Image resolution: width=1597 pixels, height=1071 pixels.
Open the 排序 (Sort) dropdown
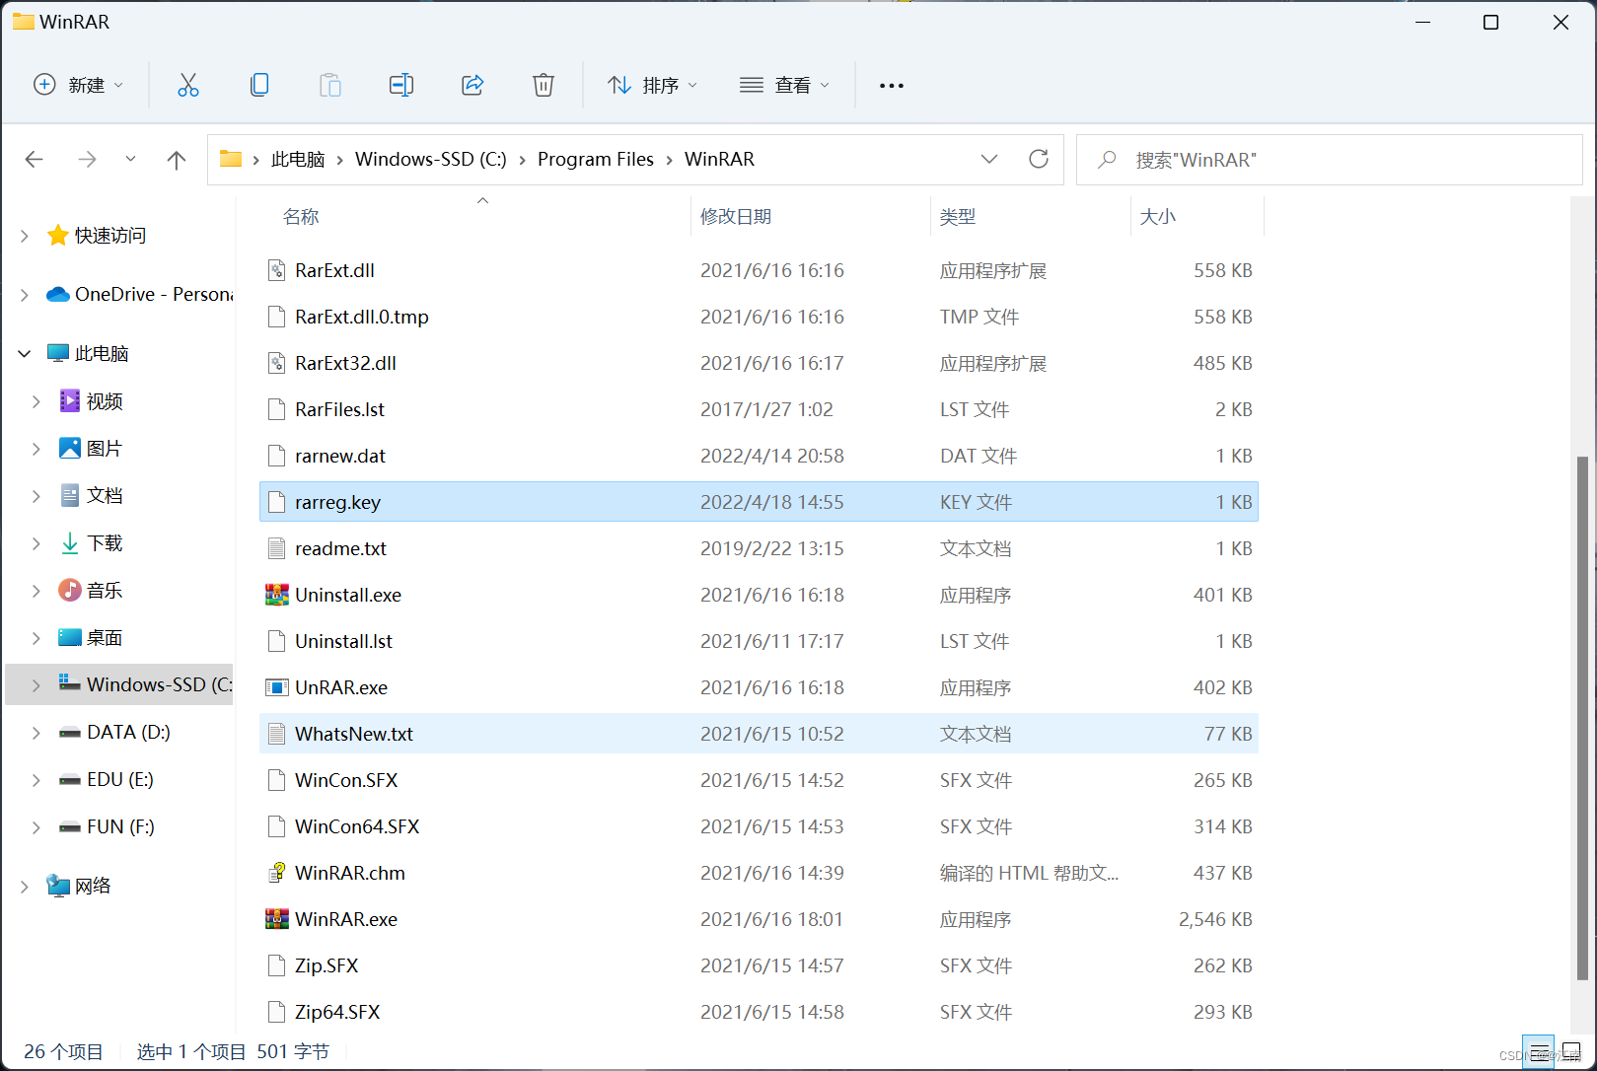653,85
